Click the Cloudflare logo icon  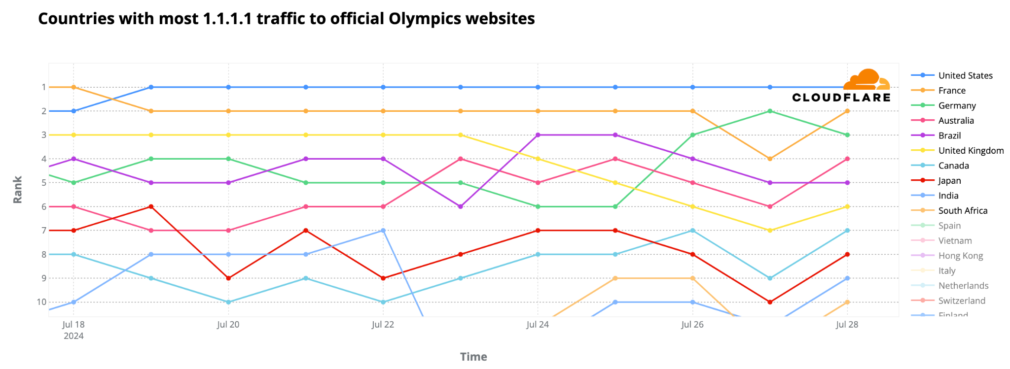pyautogui.click(x=867, y=80)
